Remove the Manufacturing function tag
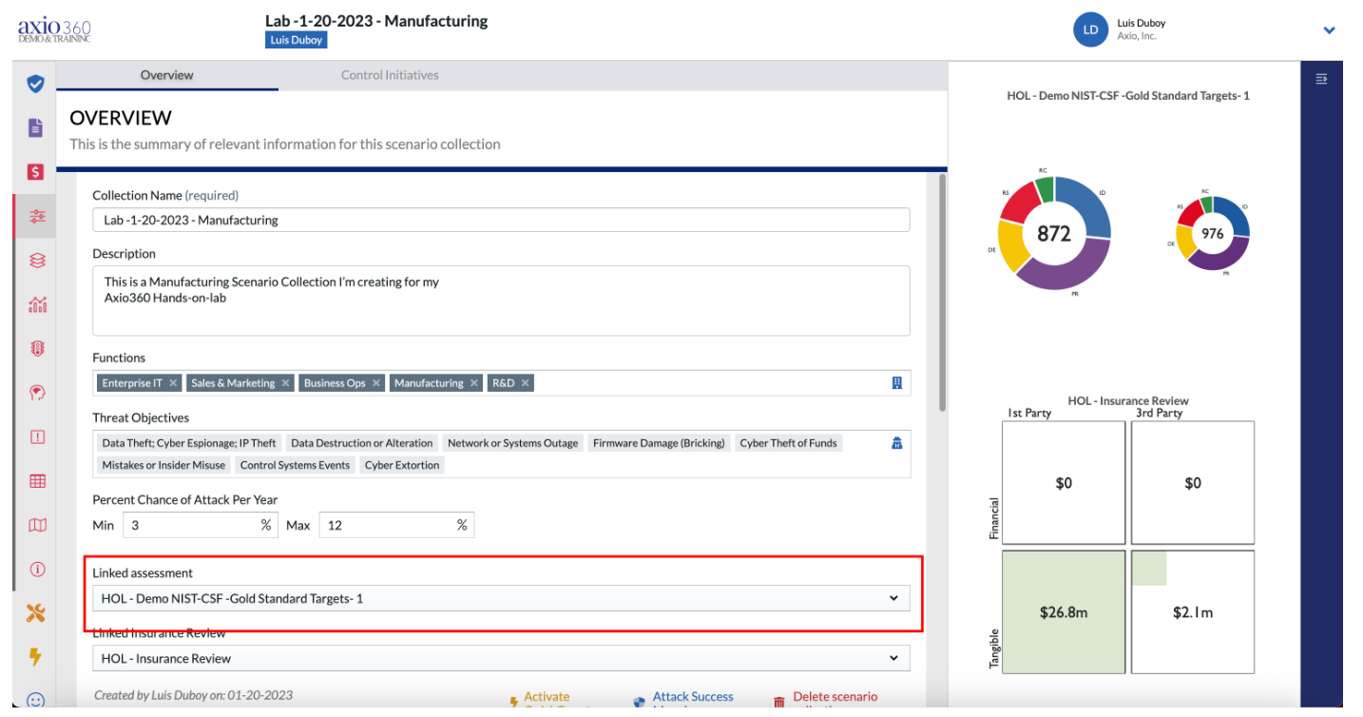Screen dimensions: 1363x717 click(474, 383)
